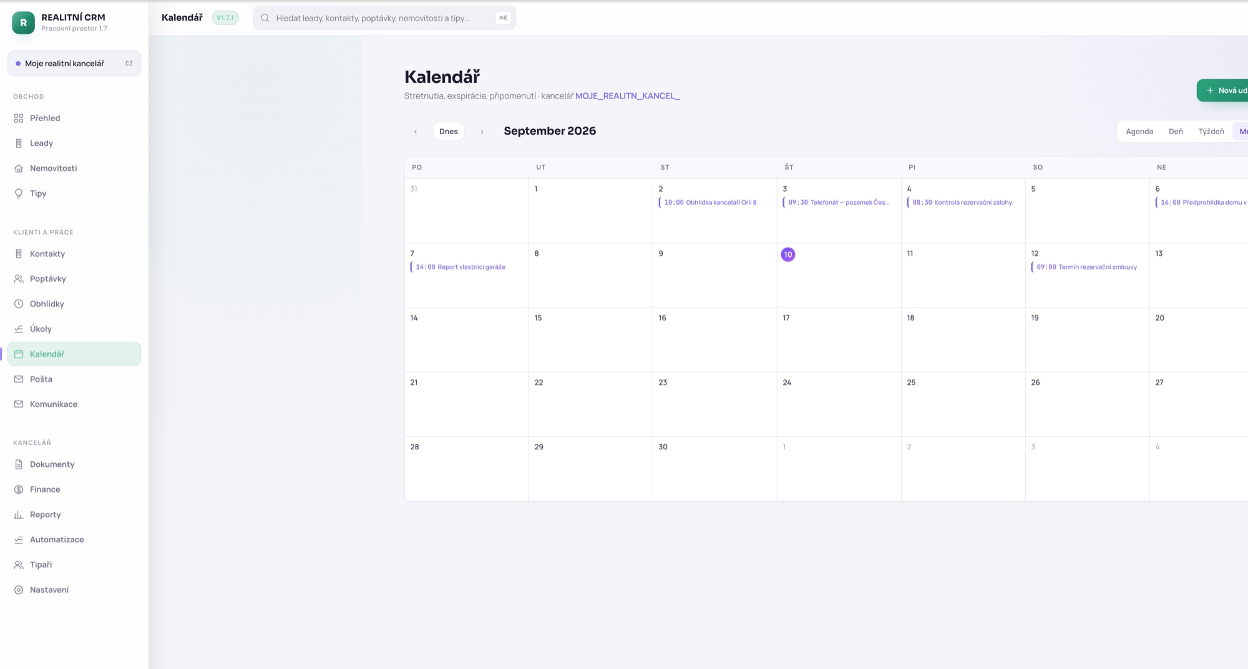Open the Moje realitní kancelář workspace switcher
Viewport: 1248px width, 669px height.
pos(74,64)
